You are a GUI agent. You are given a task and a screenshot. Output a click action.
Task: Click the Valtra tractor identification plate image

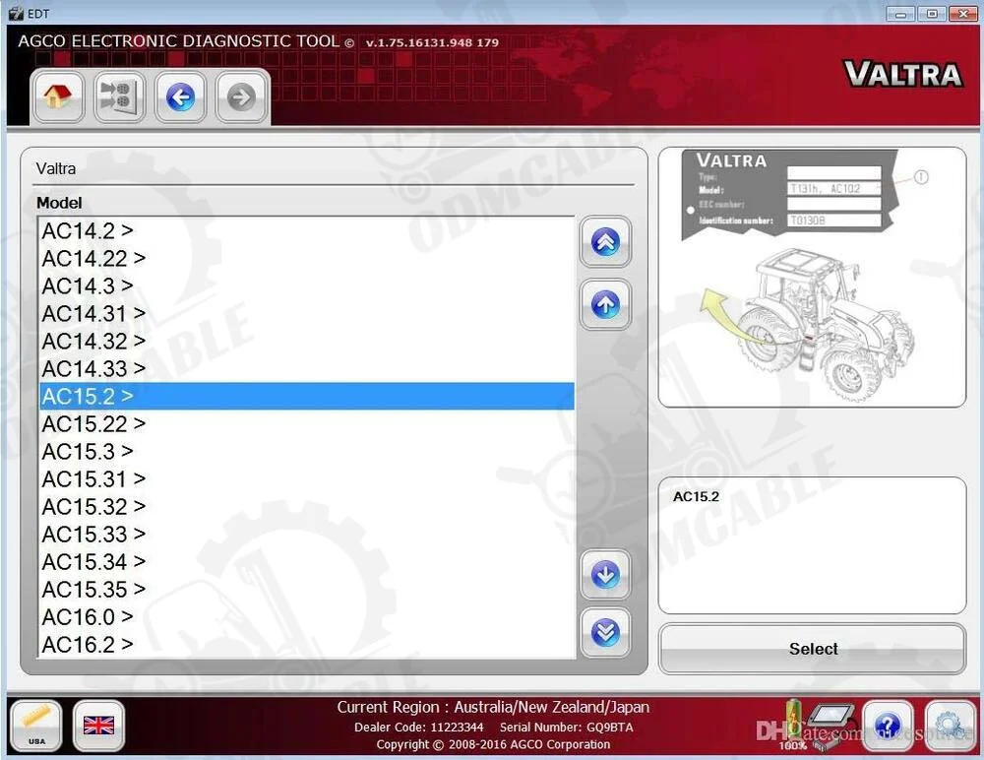pyautogui.click(x=812, y=277)
